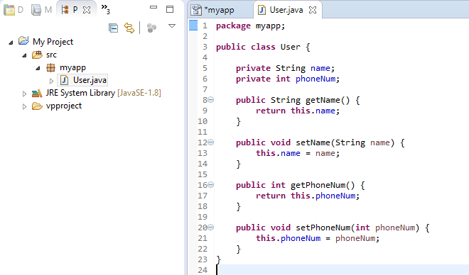Screen dimensions: 469x275
Task: Select the src label in tree
Action: (x=51, y=55)
